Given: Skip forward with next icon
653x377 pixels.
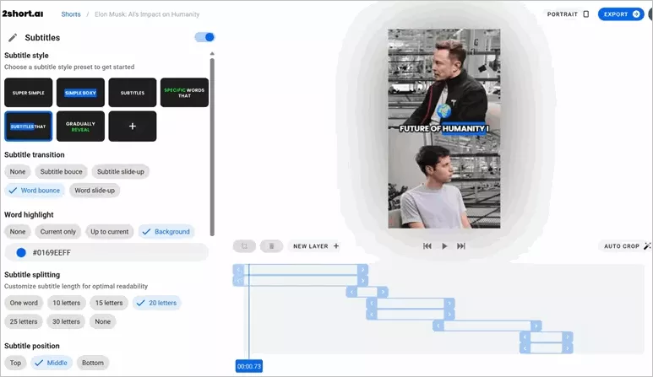Looking at the screenshot, I should (461, 246).
